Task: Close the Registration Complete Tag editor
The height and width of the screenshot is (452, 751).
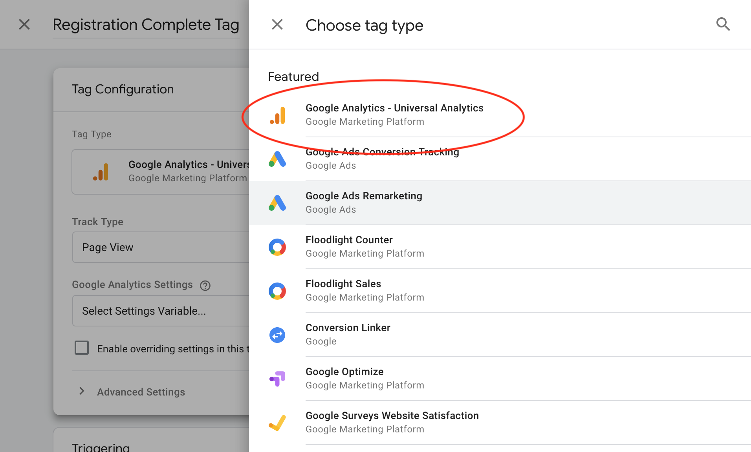Action: coord(24,25)
